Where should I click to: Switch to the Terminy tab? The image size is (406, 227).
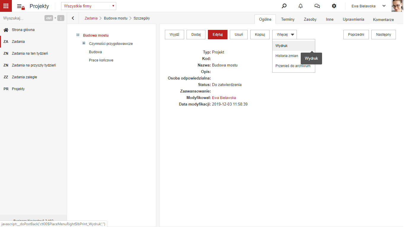[x=288, y=19]
